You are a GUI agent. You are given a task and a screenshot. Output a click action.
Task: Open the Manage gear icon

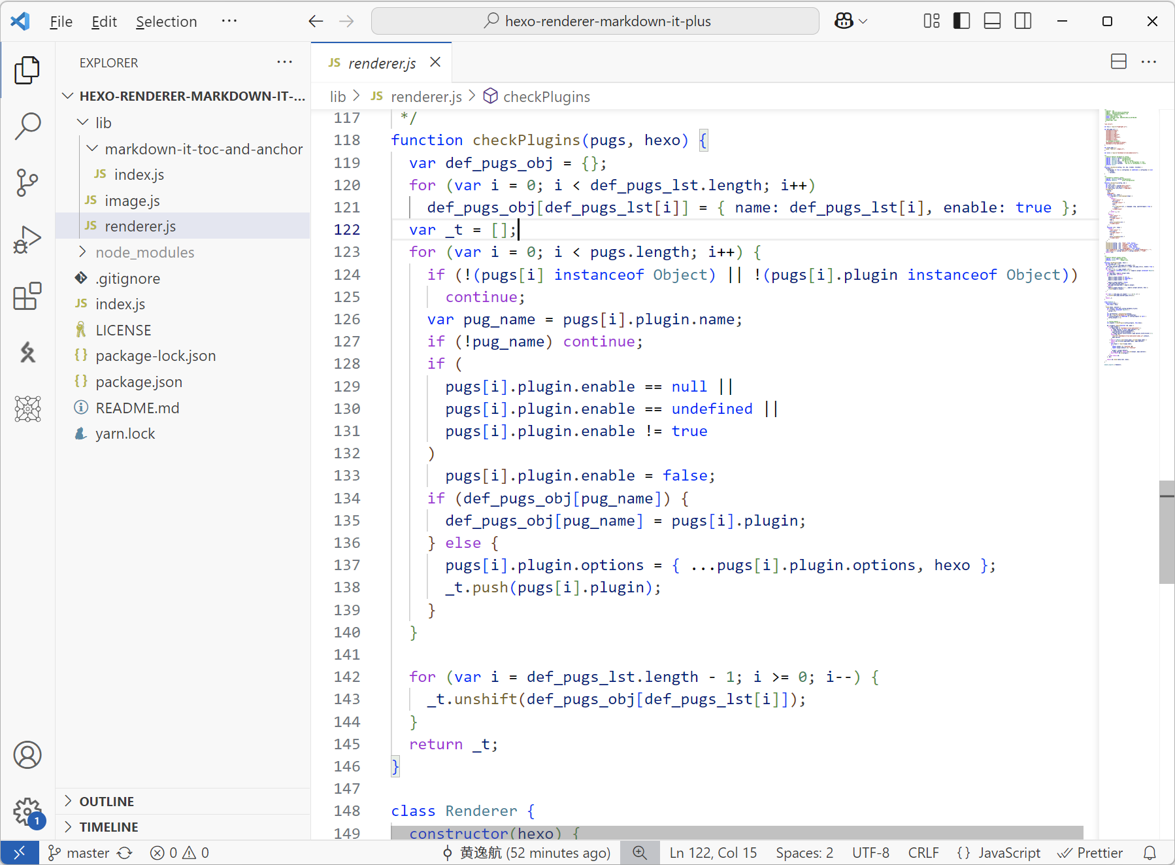[27, 812]
